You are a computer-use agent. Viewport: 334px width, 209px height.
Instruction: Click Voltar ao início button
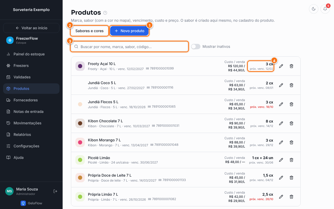(31, 28)
